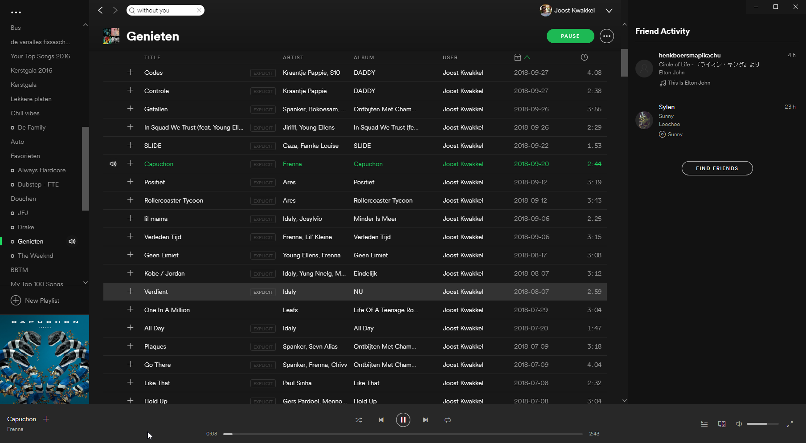The height and width of the screenshot is (443, 806).
Task: Open the playlist more options ellipsis
Action: 606,36
